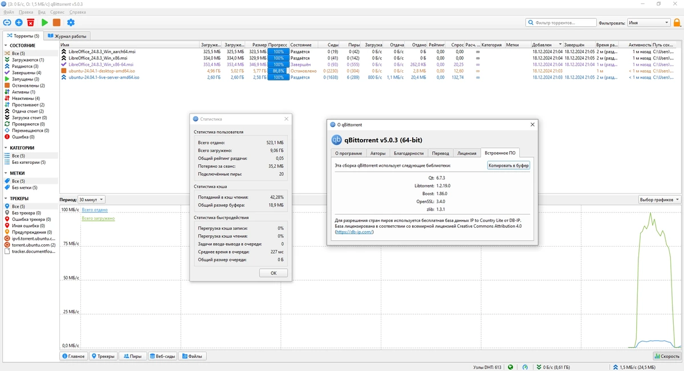Click the connection status globe icon
The height and width of the screenshot is (371, 684).
click(x=510, y=367)
